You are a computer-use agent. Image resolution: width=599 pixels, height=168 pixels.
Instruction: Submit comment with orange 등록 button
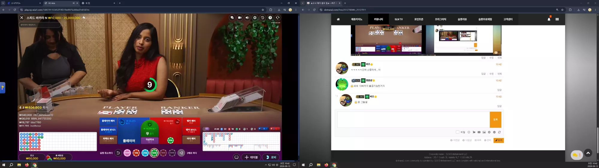[x=495, y=120]
